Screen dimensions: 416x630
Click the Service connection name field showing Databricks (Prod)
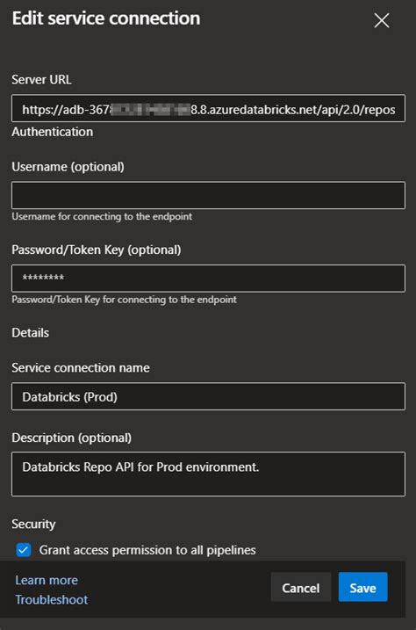pyautogui.click(x=208, y=396)
